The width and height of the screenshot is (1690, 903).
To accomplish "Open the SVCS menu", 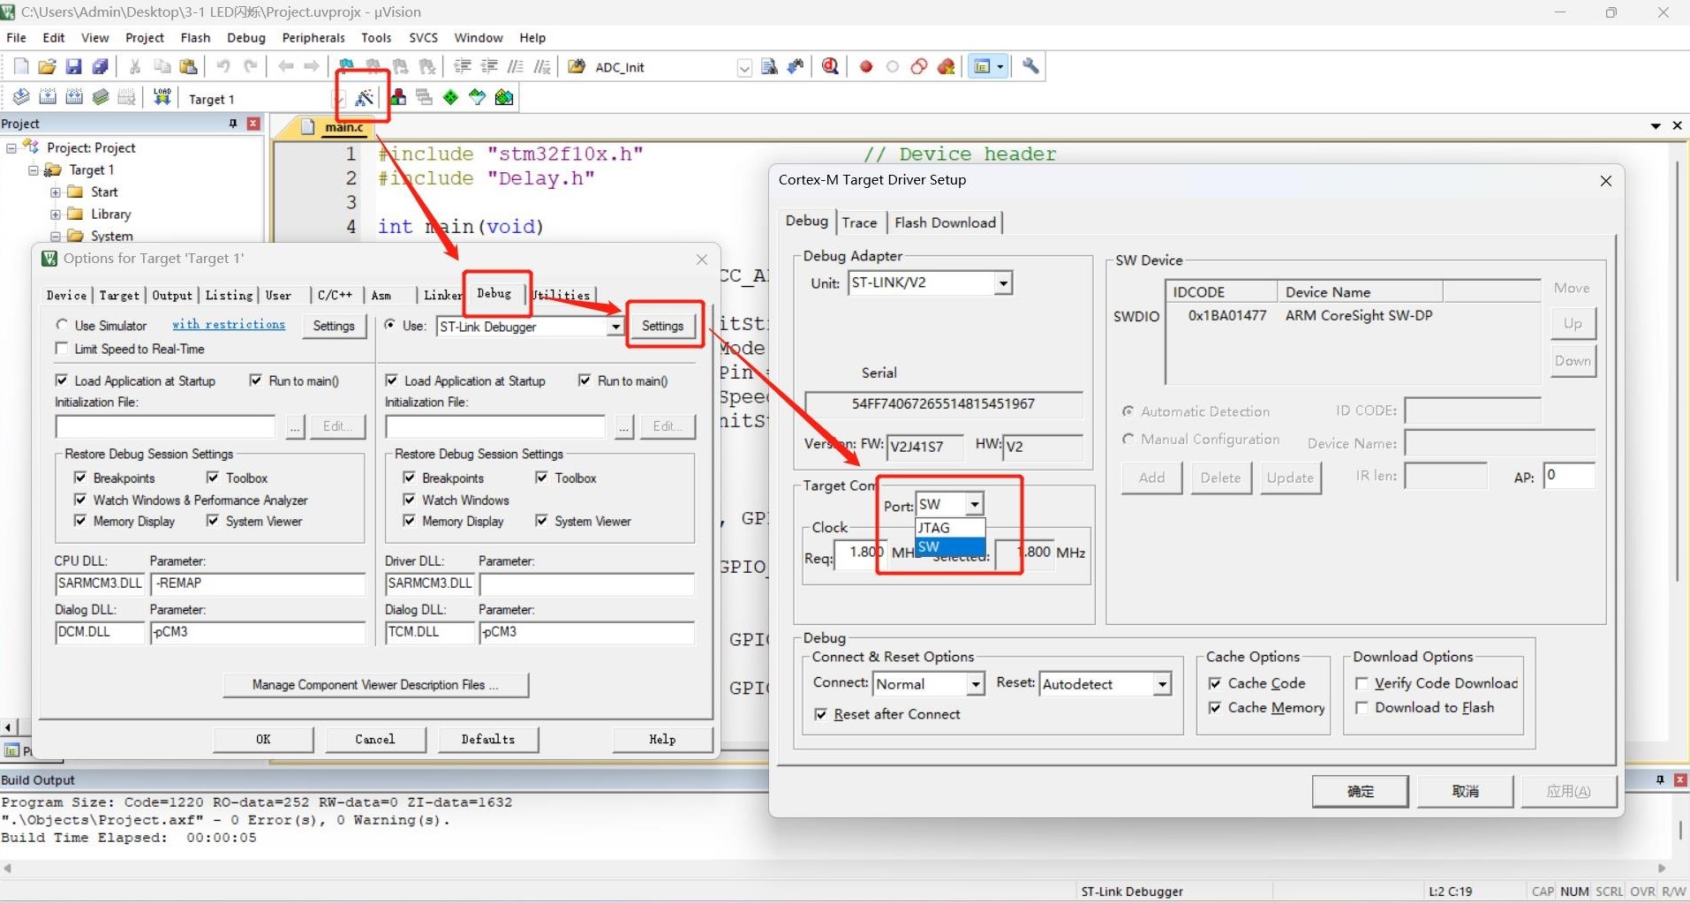I will click(423, 38).
